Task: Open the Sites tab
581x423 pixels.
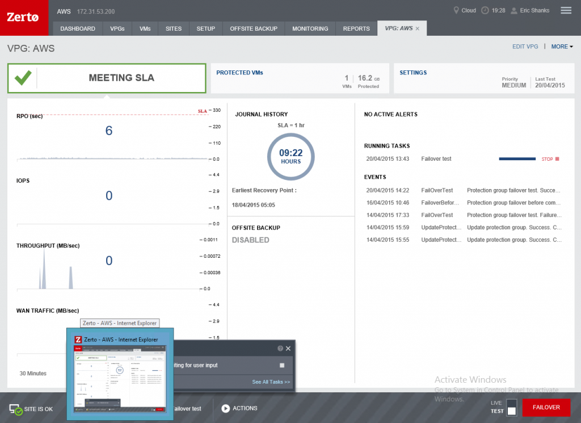Action: coord(174,28)
